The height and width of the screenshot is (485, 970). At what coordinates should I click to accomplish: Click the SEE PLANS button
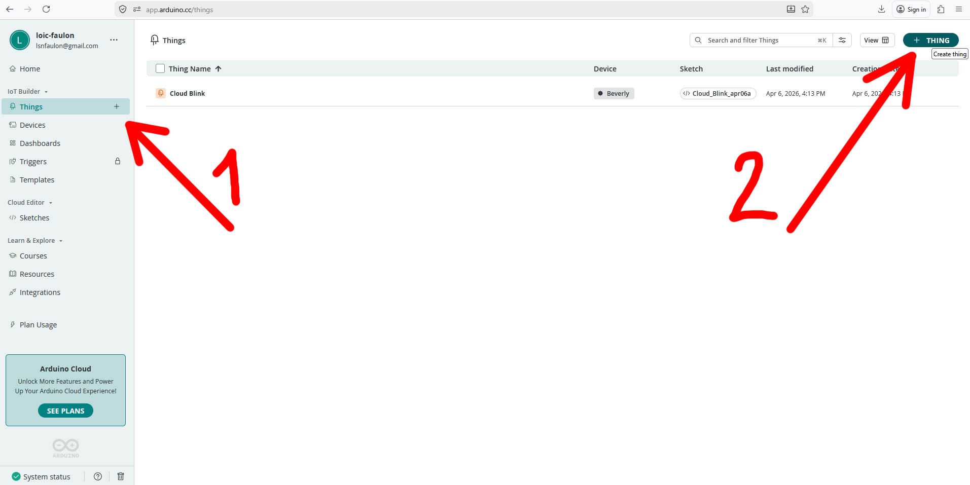pyautogui.click(x=65, y=411)
